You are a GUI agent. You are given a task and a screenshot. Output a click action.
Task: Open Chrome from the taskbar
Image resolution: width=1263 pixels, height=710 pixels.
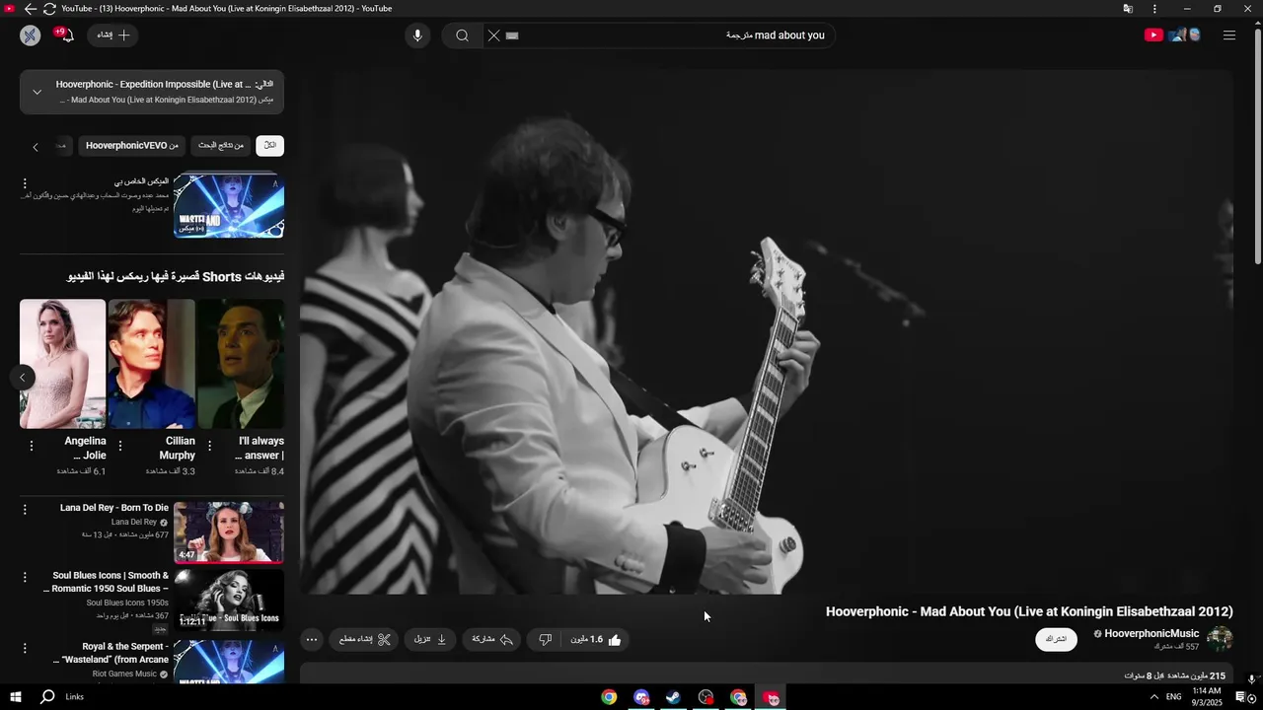[x=609, y=697]
